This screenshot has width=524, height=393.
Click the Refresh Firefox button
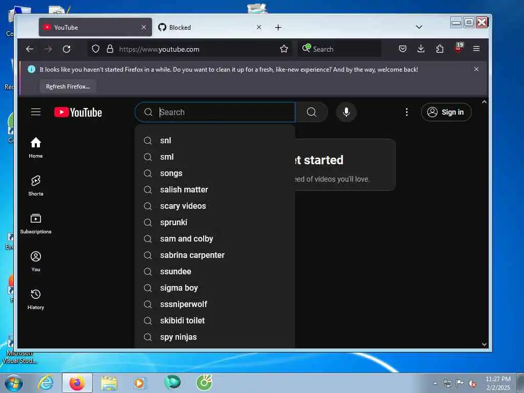coord(68,86)
